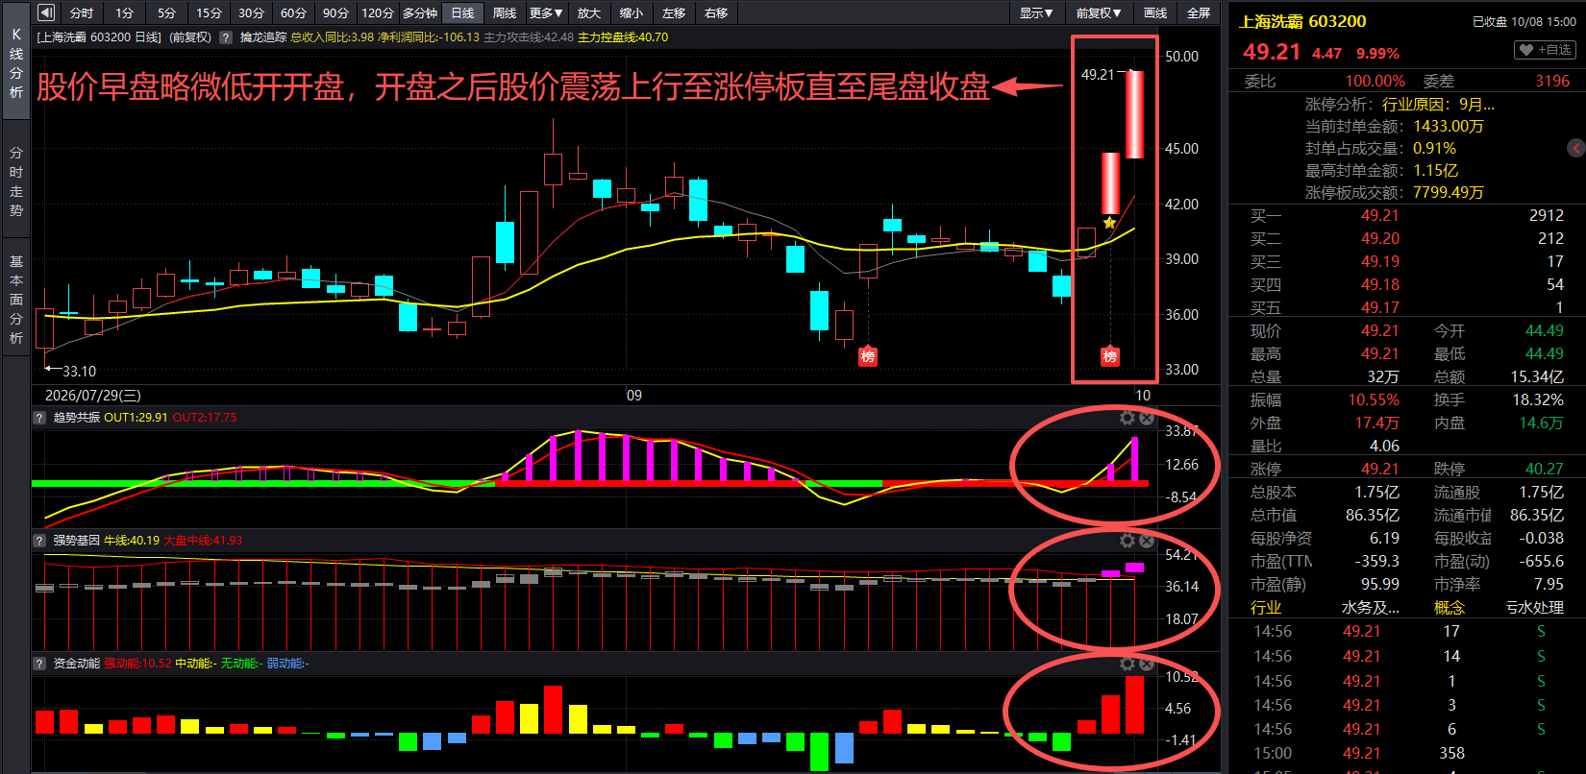The image size is (1586, 774).
Task: Add stock to watchlist with +自选 heart
Action: (1545, 50)
